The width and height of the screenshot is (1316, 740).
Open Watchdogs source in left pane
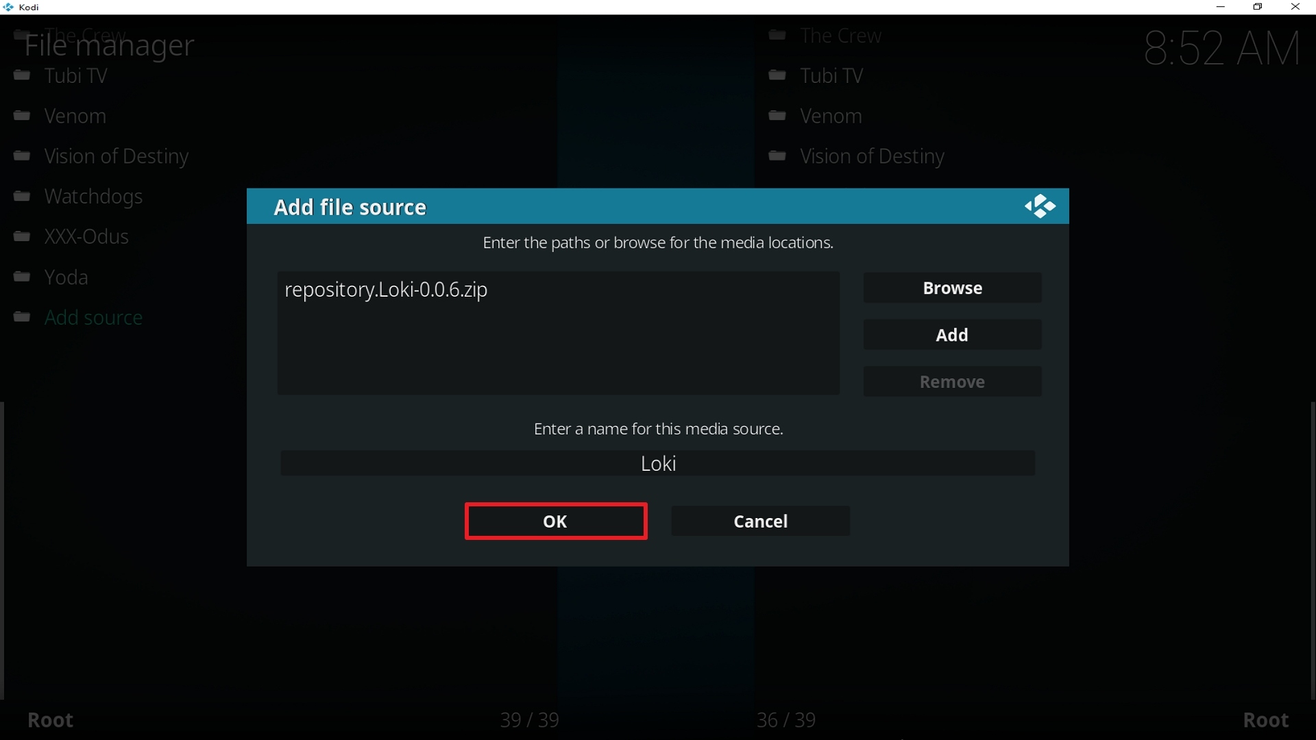point(94,197)
